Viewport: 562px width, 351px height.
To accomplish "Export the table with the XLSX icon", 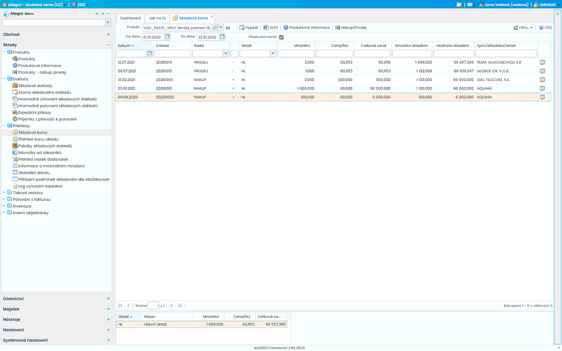I will [271, 27].
